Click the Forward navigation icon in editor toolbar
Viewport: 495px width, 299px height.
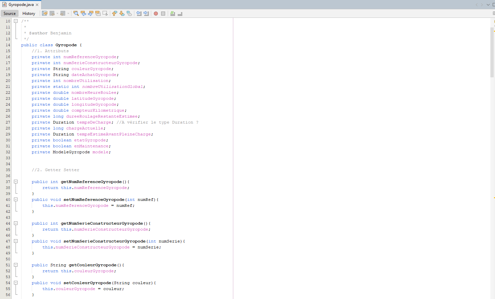pos(63,14)
